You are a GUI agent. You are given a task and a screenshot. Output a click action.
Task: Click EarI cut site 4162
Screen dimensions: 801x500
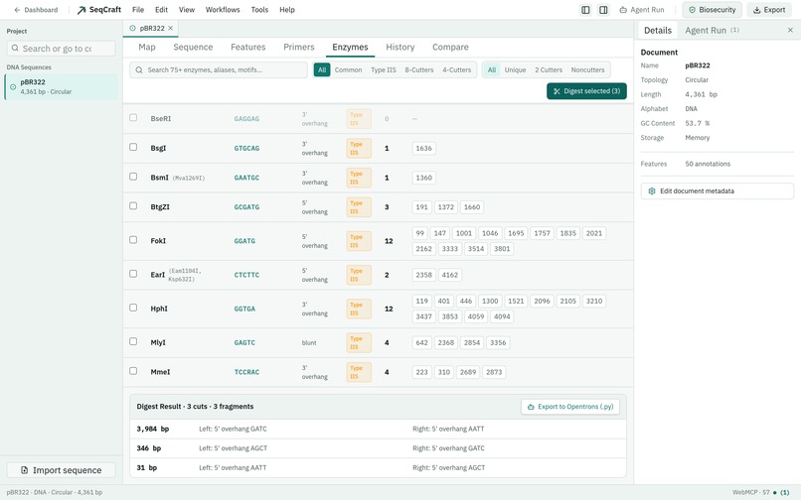[449, 275]
